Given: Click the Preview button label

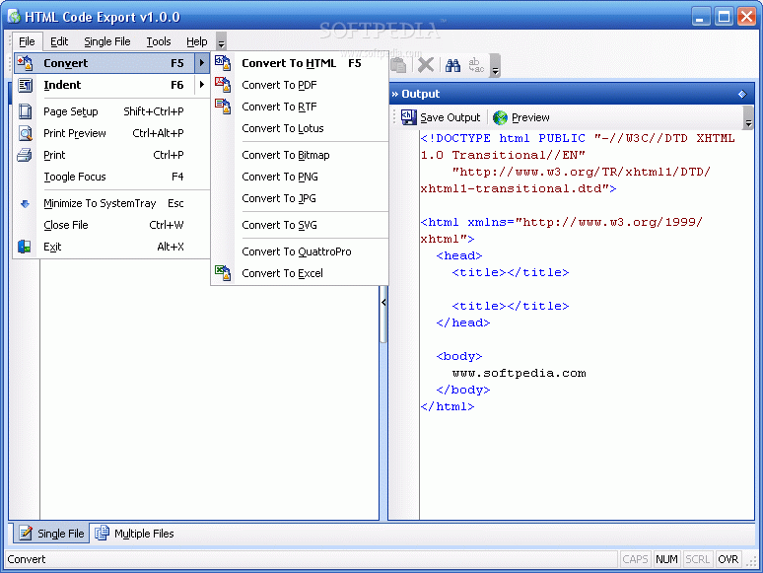Looking at the screenshot, I should pyautogui.click(x=530, y=117).
